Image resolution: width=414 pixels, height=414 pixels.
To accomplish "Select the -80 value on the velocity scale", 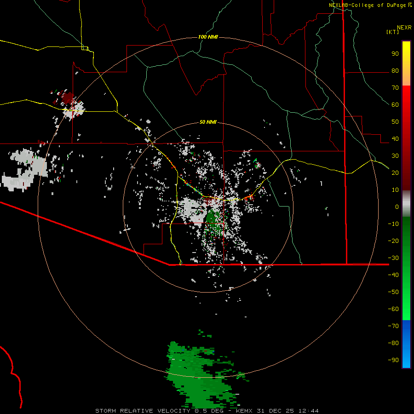I will click(393, 343).
